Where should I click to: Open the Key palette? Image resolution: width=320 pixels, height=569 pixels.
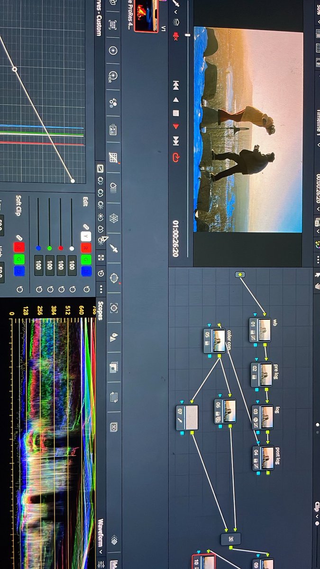tap(114, 368)
